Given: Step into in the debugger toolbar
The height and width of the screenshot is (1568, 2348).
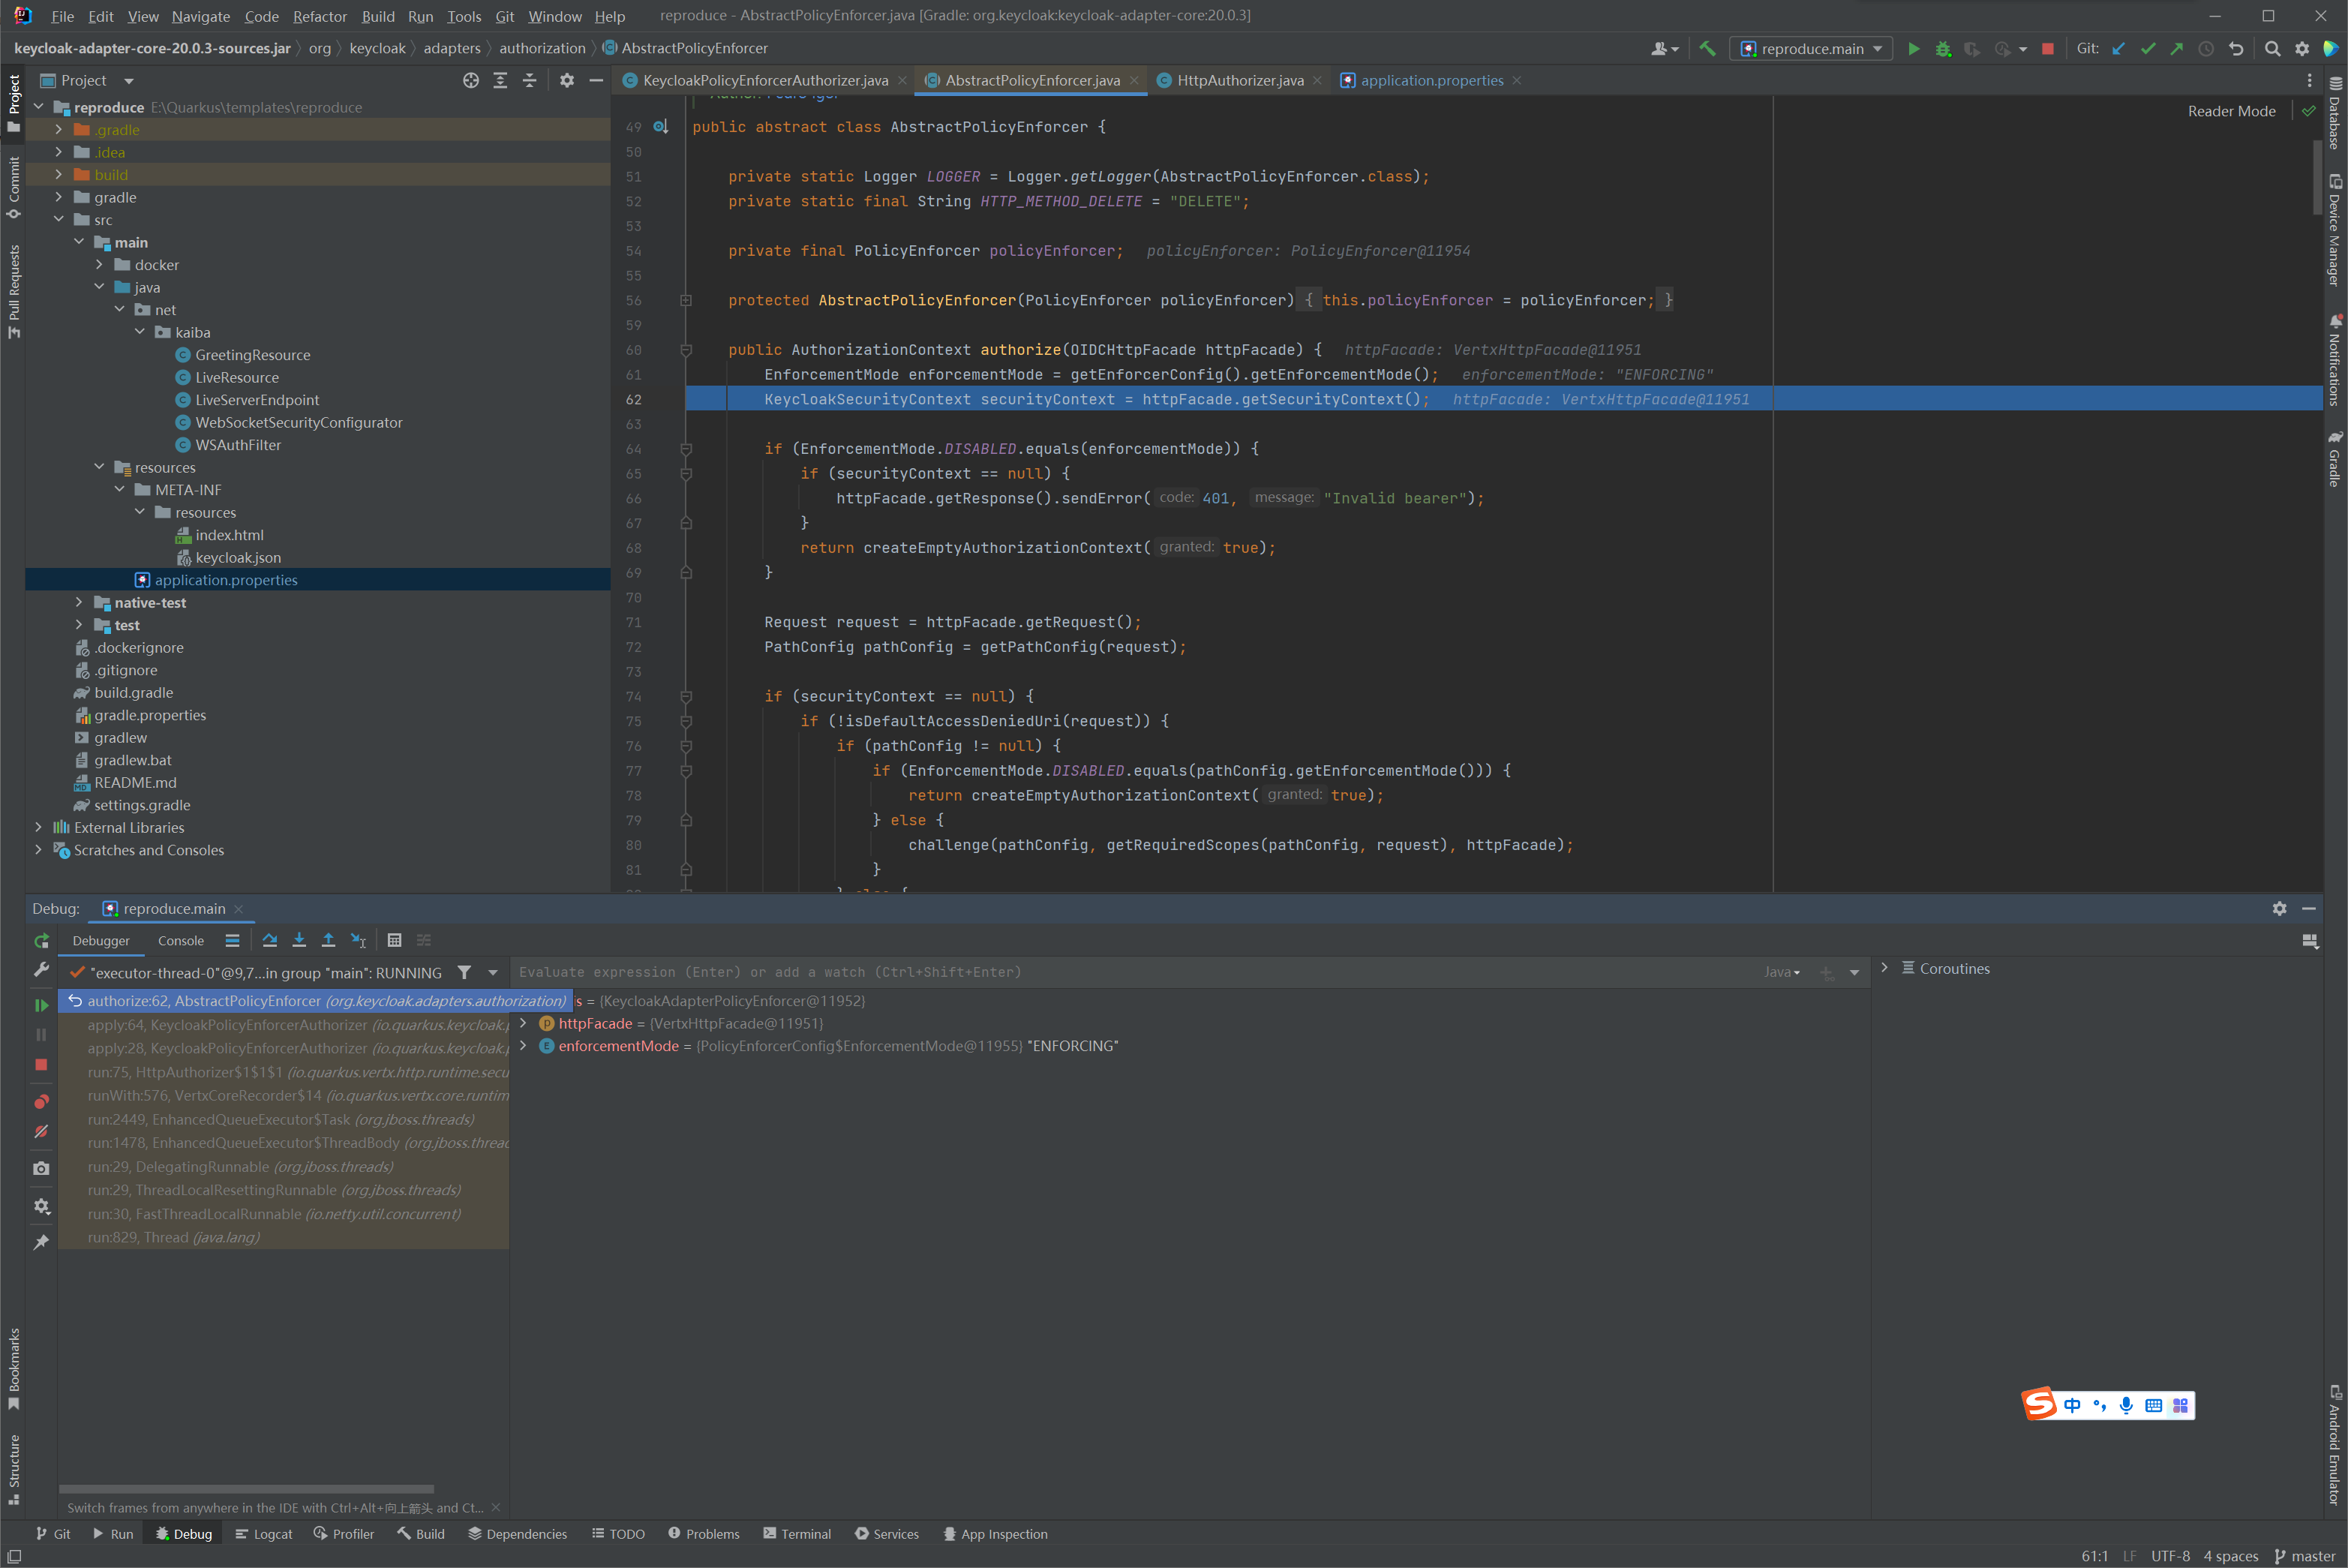Looking at the screenshot, I should (299, 940).
